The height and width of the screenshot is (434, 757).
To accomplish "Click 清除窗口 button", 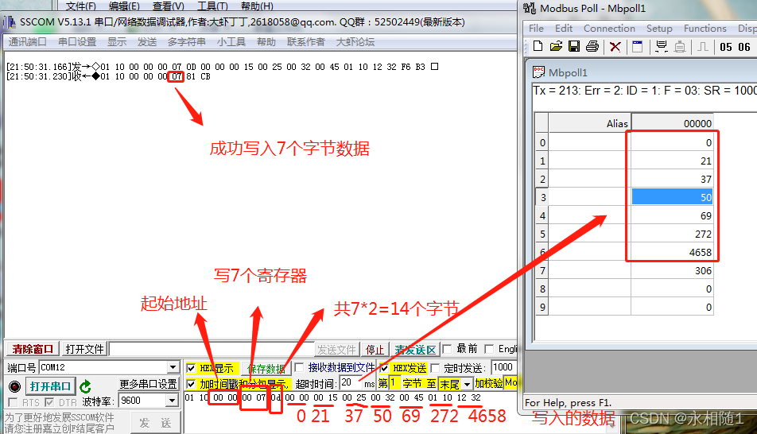I will pyautogui.click(x=33, y=349).
